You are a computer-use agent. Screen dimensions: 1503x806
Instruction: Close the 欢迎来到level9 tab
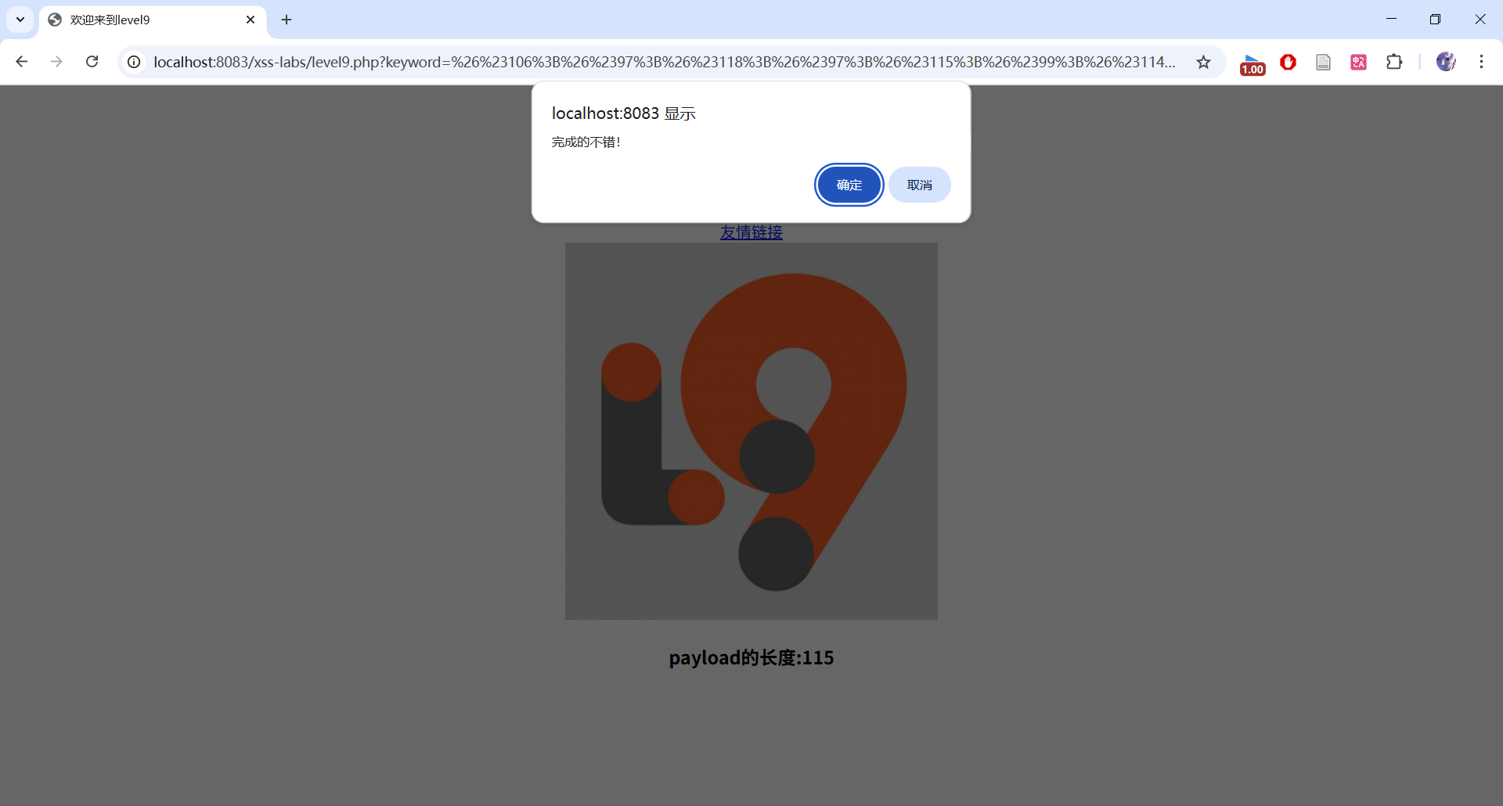(250, 20)
